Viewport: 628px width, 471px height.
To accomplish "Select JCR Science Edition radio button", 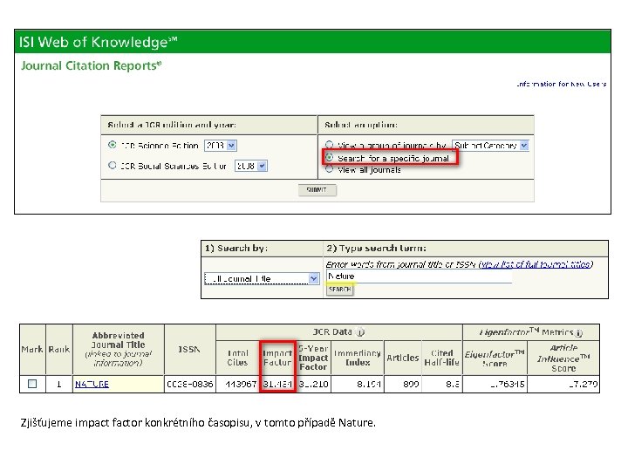I will 113,145.
